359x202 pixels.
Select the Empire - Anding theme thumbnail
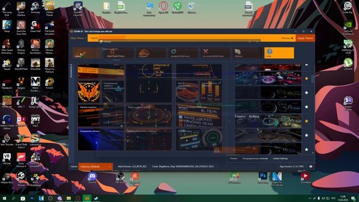[x=268, y=121]
